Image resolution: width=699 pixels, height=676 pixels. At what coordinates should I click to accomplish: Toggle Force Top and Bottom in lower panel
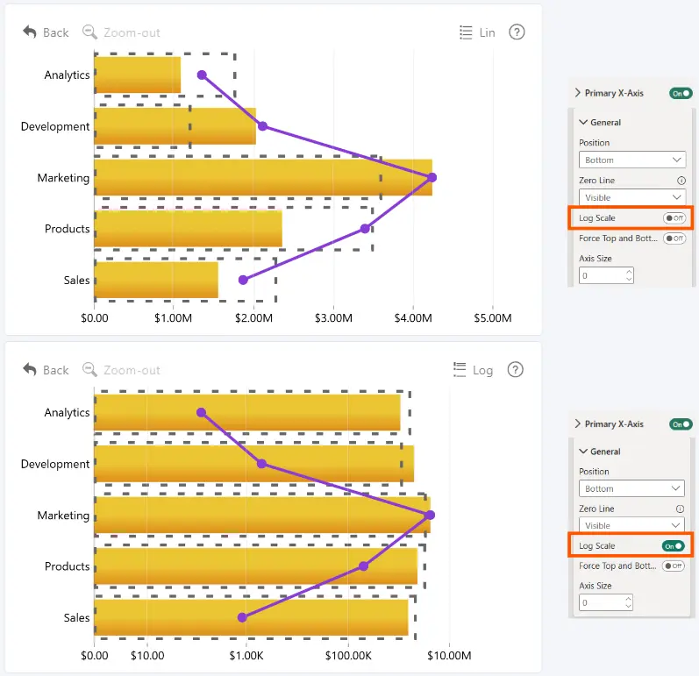pos(674,566)
